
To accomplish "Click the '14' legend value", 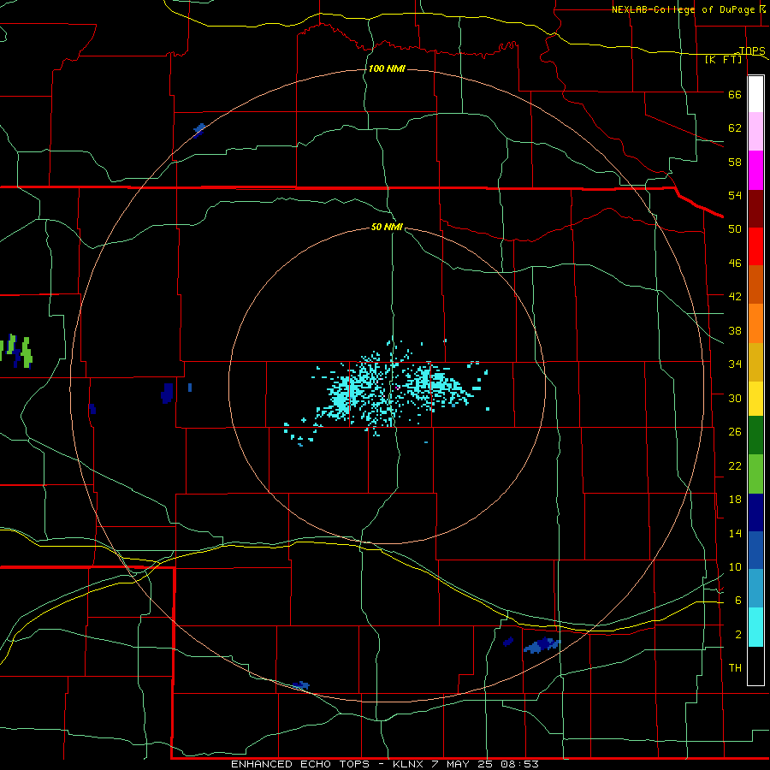I will 735,533.
